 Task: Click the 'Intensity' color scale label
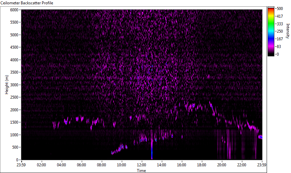pos(288,31)
